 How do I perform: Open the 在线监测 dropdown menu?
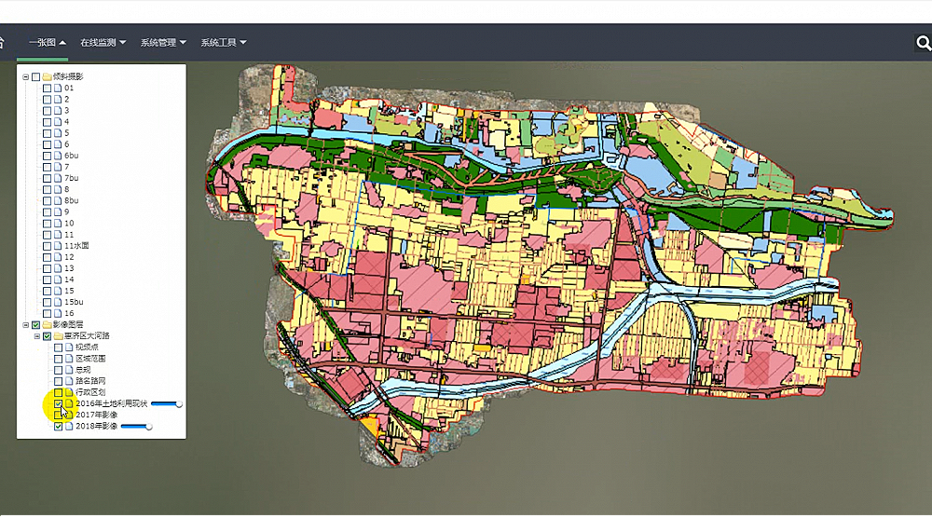point(103,43)
